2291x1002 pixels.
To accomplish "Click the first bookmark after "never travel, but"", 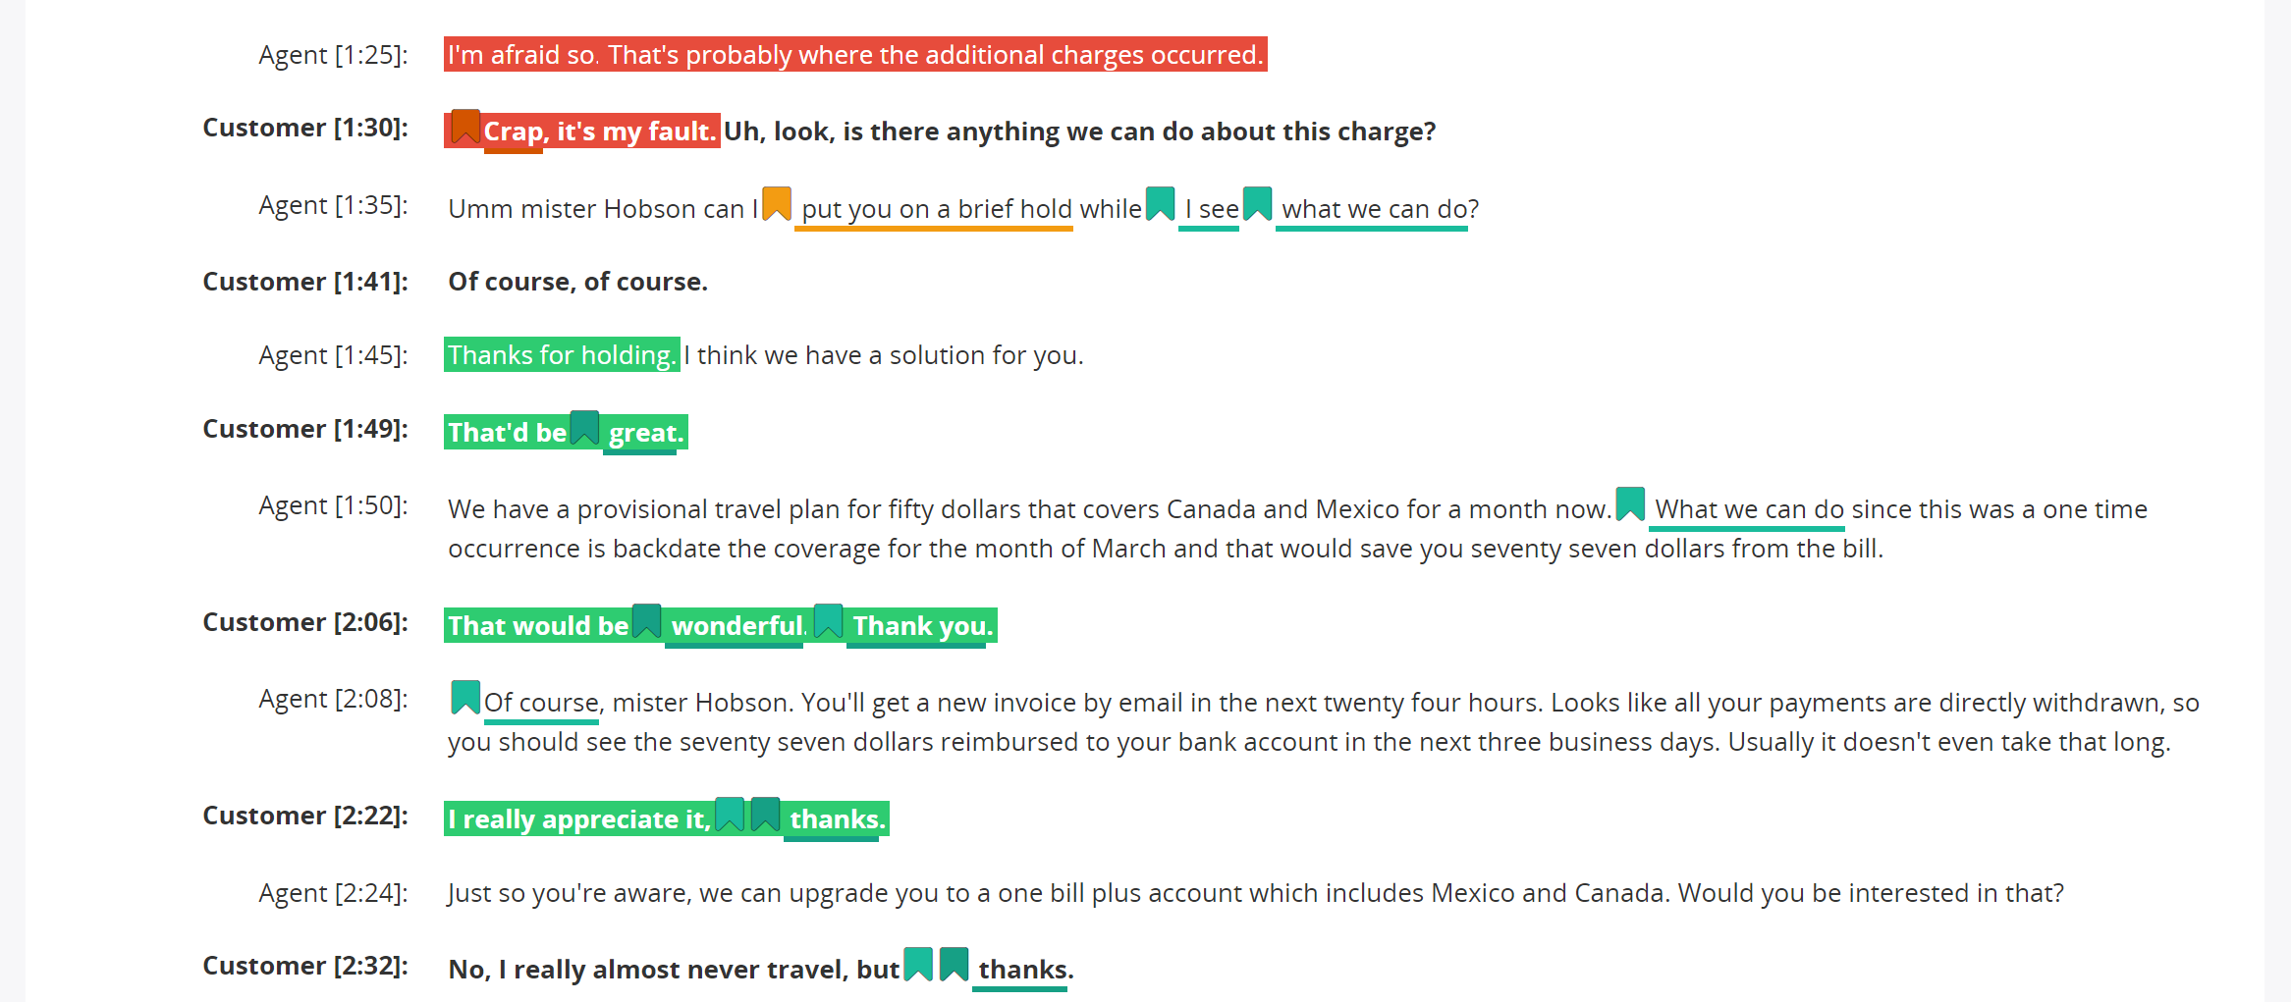I will click(x=918, y=965).
